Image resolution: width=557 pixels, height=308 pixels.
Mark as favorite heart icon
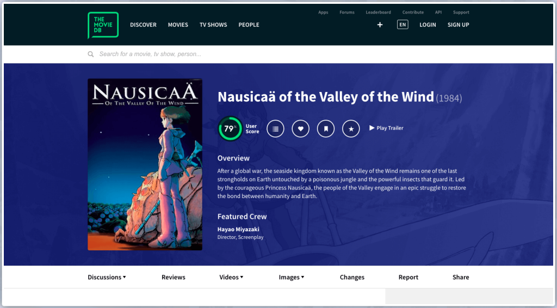tap(300, 128)
